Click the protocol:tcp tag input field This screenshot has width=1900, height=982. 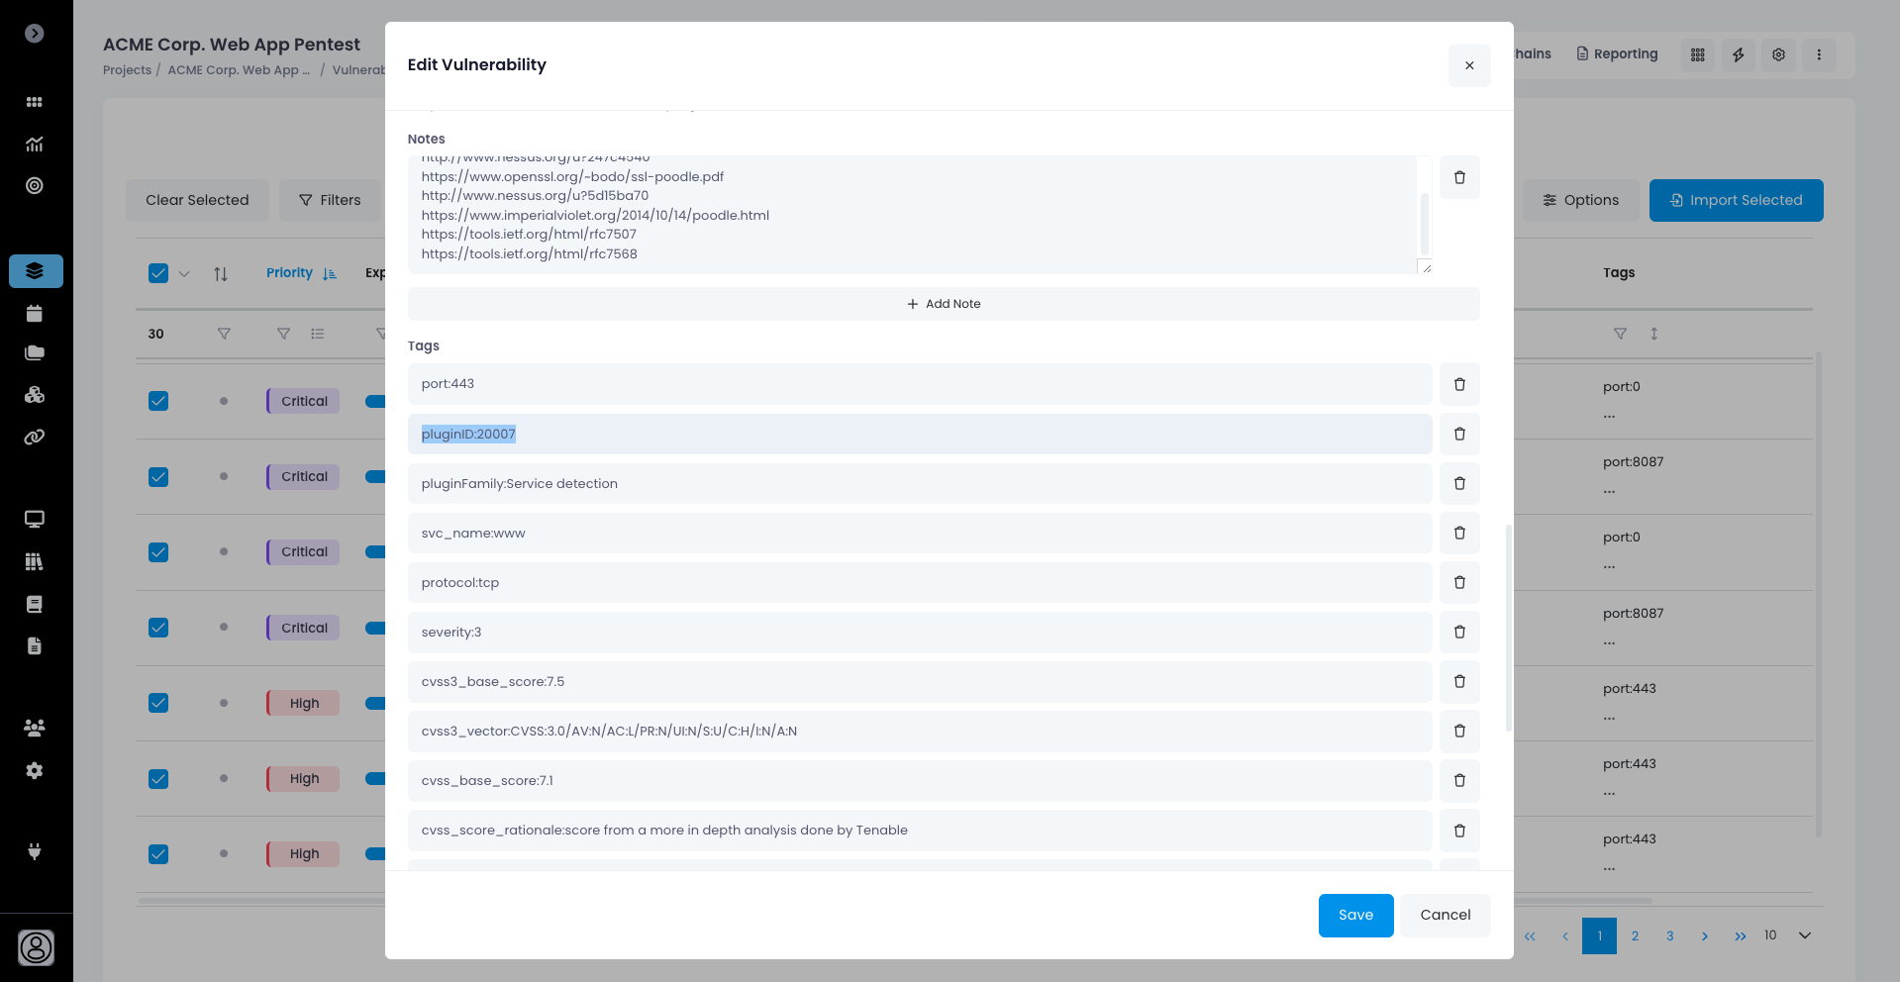(919, 582)
